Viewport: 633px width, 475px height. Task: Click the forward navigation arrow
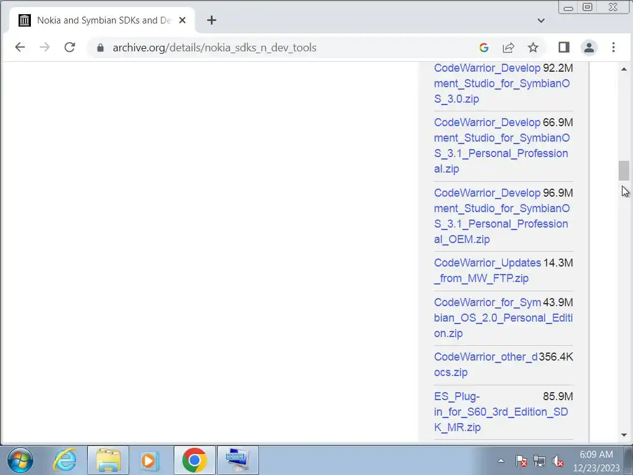tap(45, 47)
